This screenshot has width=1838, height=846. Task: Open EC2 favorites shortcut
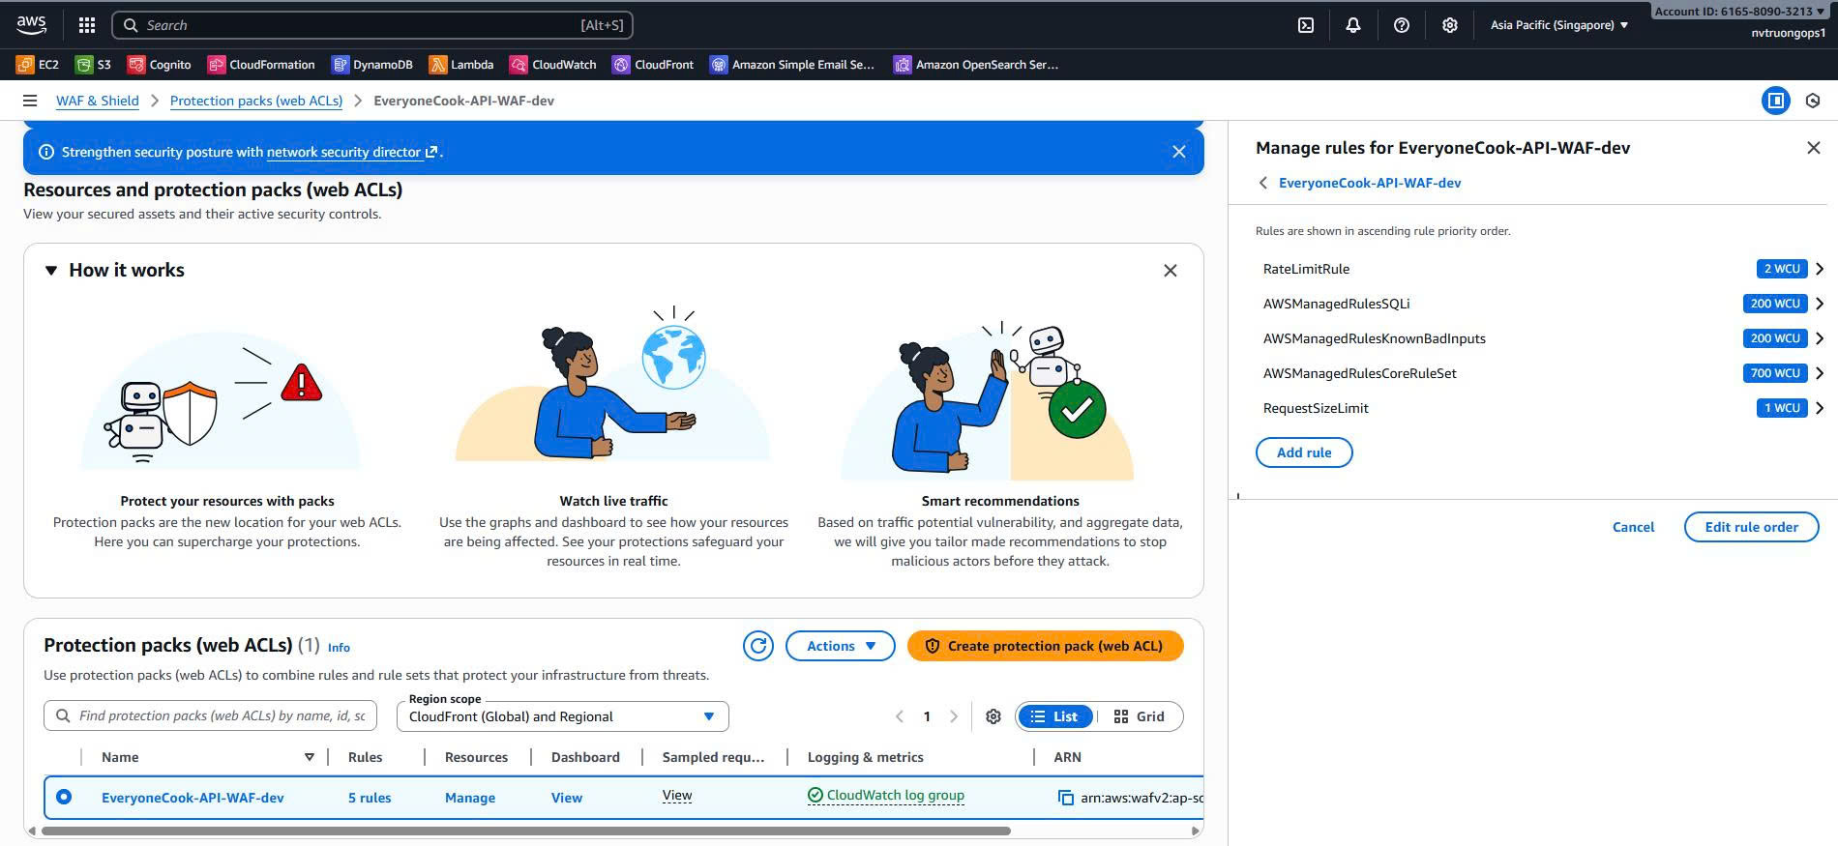(38, 65)
